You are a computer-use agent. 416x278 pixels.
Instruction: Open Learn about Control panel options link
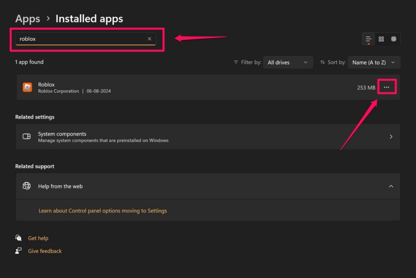pos(102,211)
